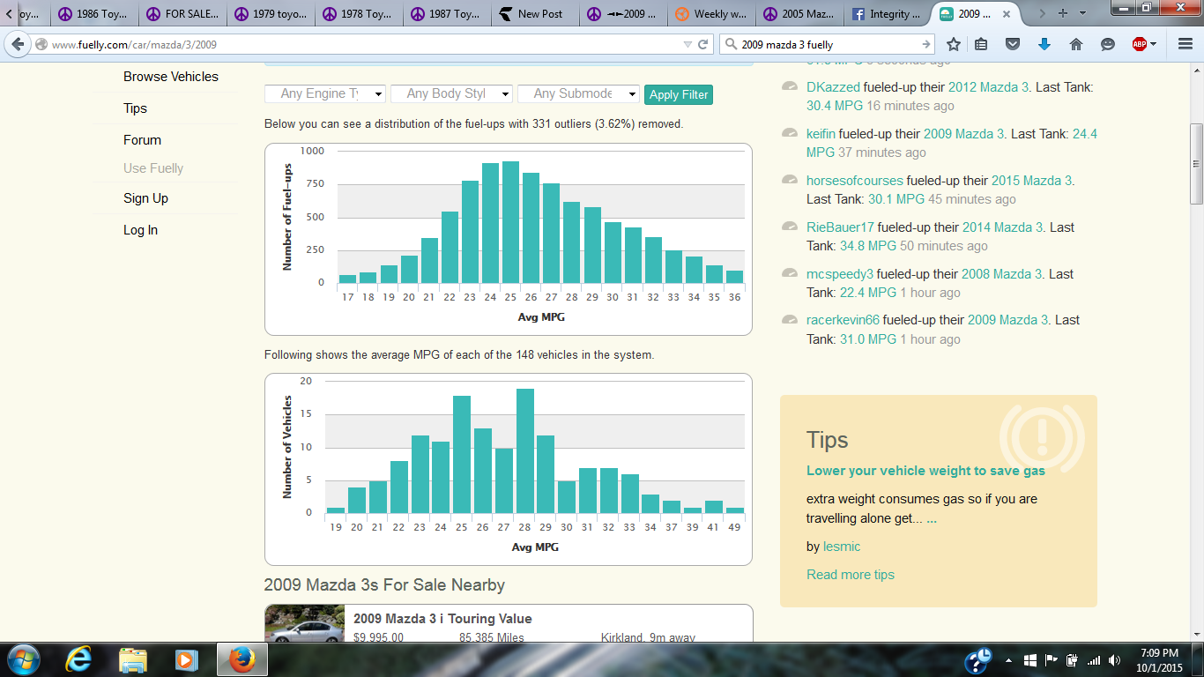Switch to the 2005 Mazda tab

pos(799,14)
